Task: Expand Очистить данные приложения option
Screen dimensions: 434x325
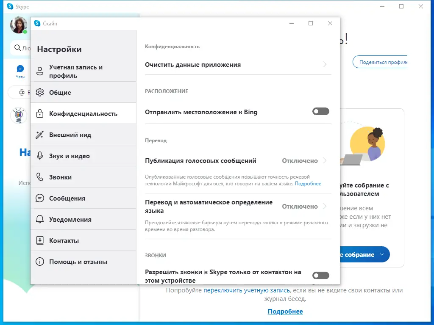Action: pyautogui.click(x=237, y=65)
